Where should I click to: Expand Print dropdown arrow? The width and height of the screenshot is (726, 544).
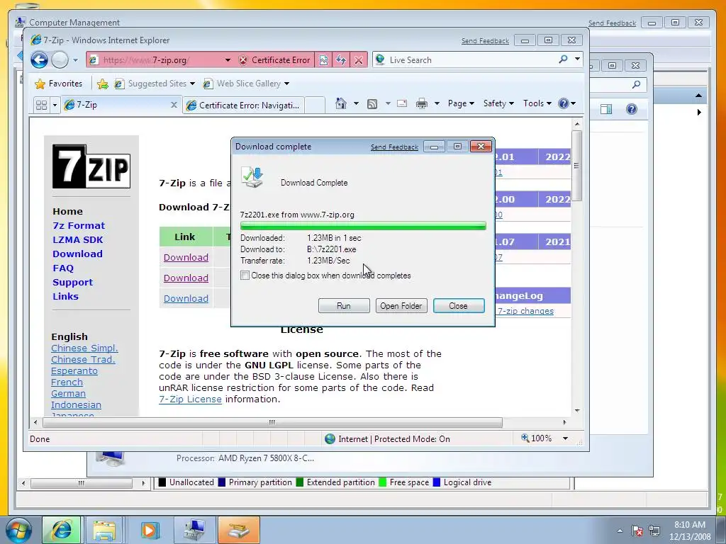pyautogui.click(x=437, y=103)
